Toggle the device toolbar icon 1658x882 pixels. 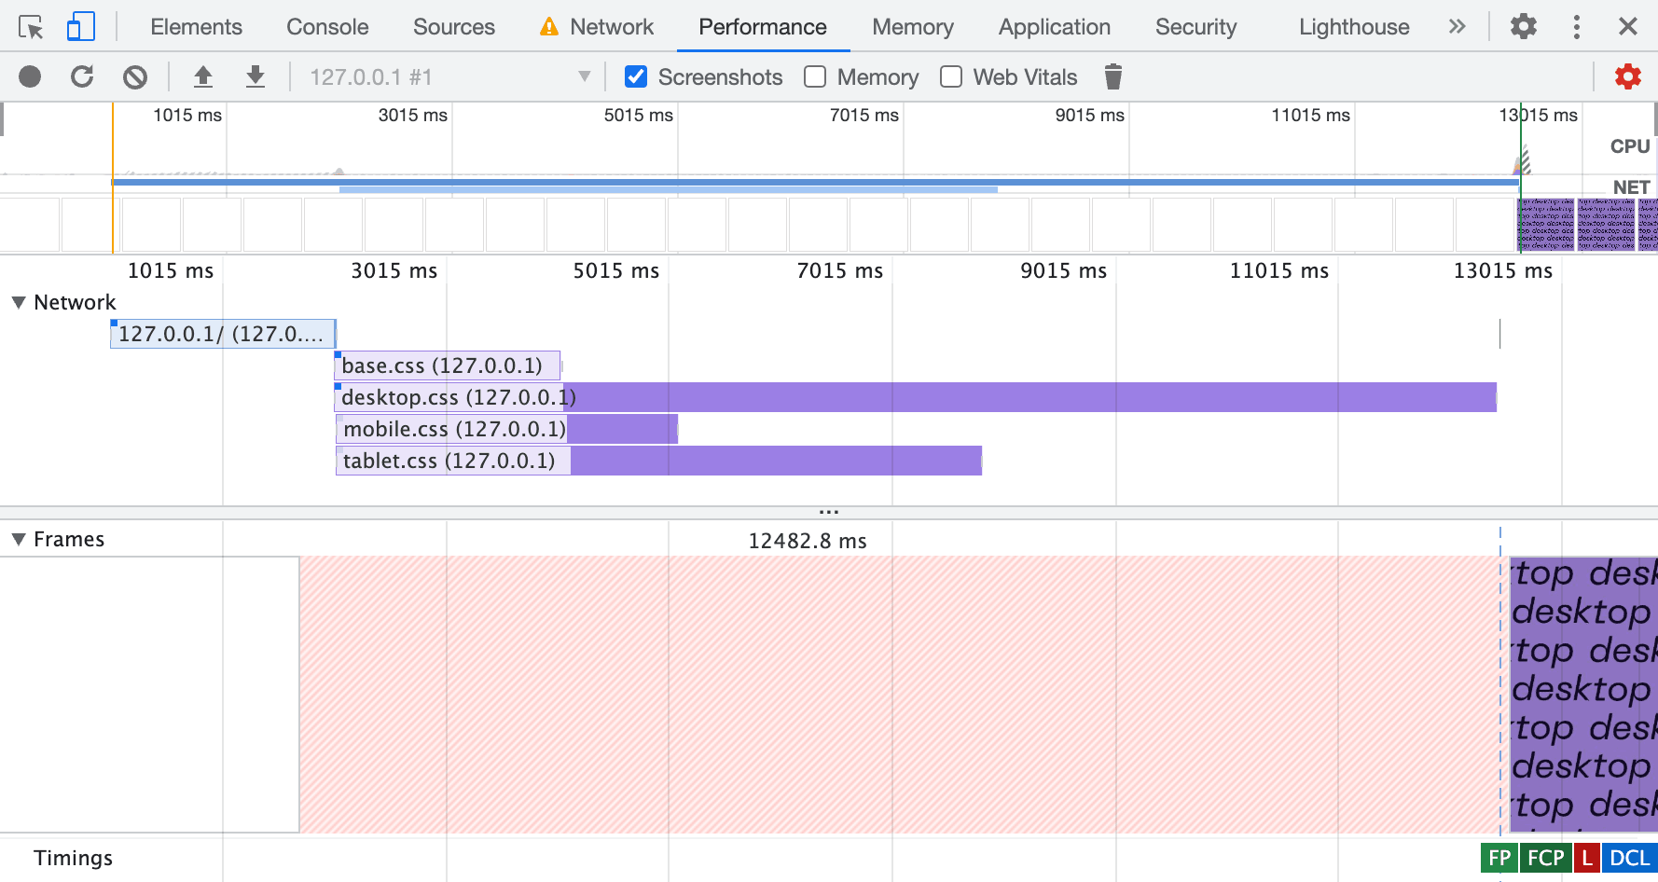[81, 26]
